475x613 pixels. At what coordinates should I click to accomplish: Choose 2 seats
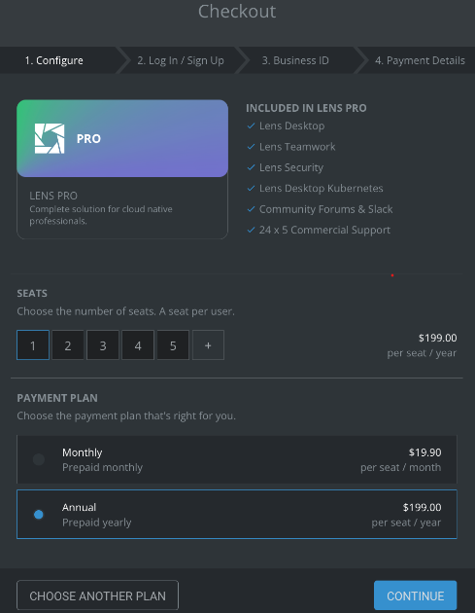pos(68,345)
